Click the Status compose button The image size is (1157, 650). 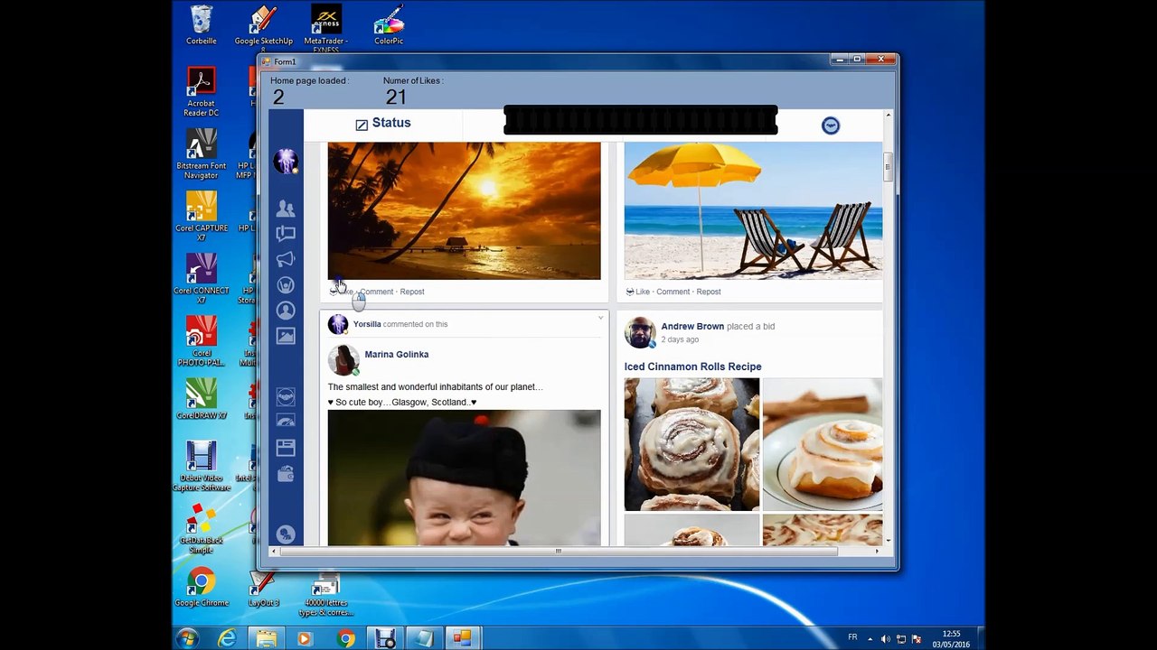point(383,124)
